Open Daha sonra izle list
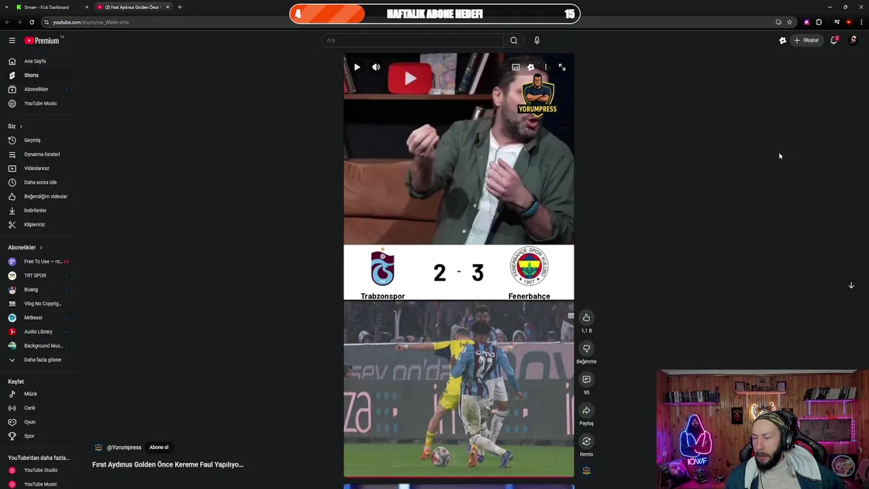 [41, 182]
